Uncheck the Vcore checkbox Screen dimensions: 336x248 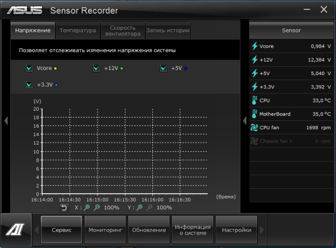(29, 68)
